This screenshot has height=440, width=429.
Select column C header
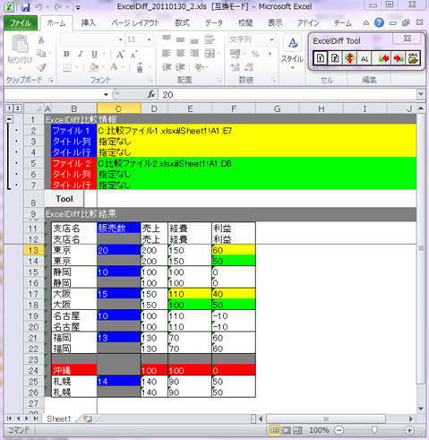coord(118,108)
